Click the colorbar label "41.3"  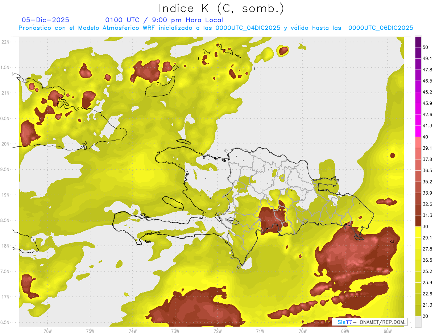point(427,126)
